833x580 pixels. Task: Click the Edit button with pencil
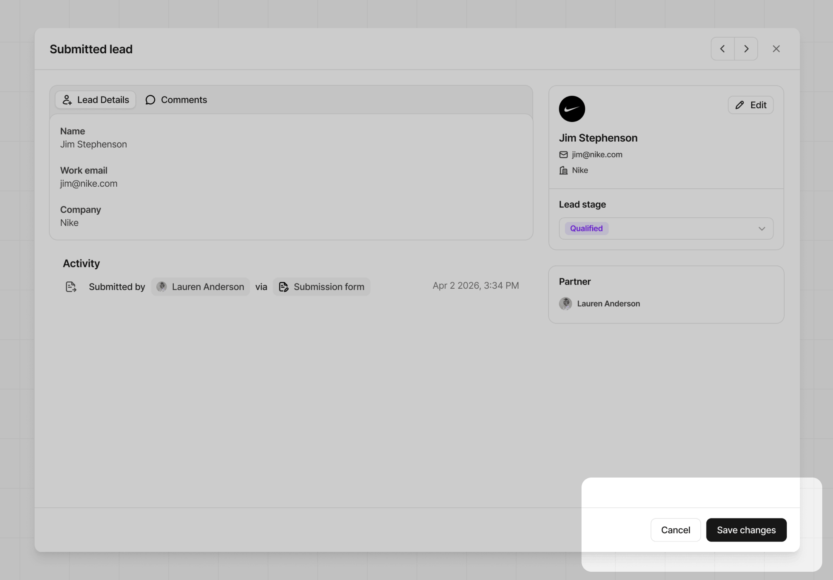pos(751,105)
